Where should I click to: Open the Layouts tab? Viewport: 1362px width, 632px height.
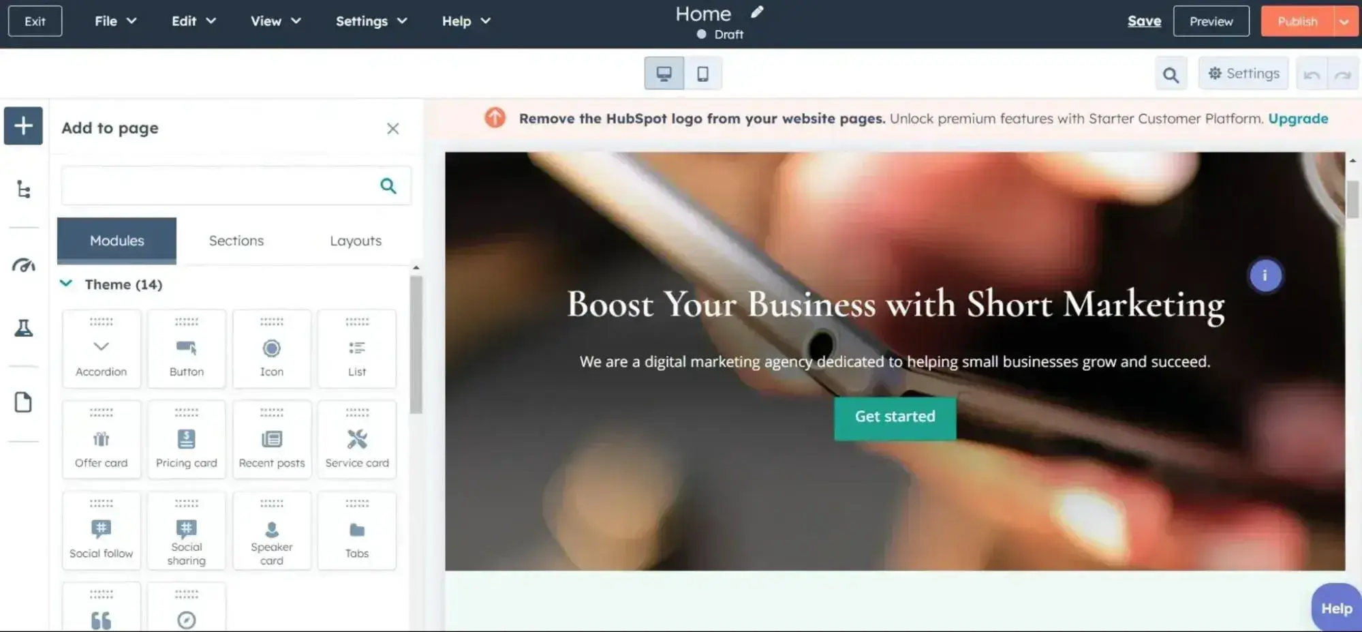tap(355, 240)
